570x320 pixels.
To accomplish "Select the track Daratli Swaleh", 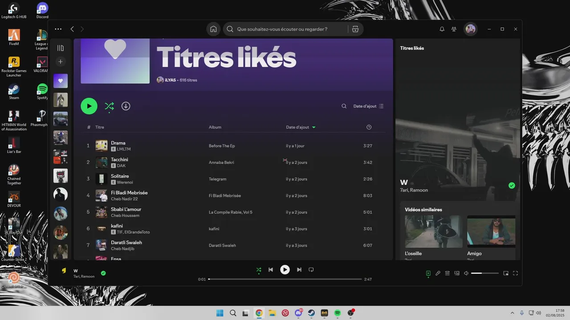I will (126, 242).
